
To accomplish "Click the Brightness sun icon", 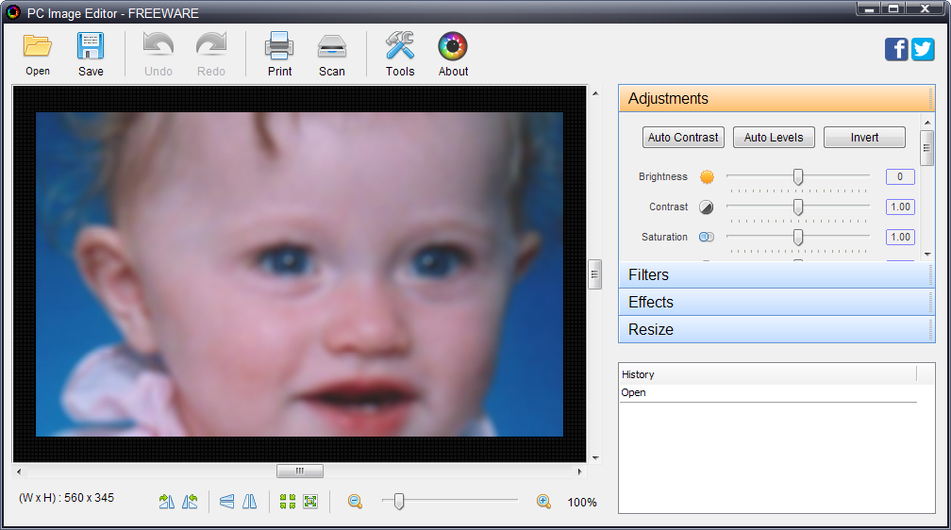I will [x=708, y=177].
